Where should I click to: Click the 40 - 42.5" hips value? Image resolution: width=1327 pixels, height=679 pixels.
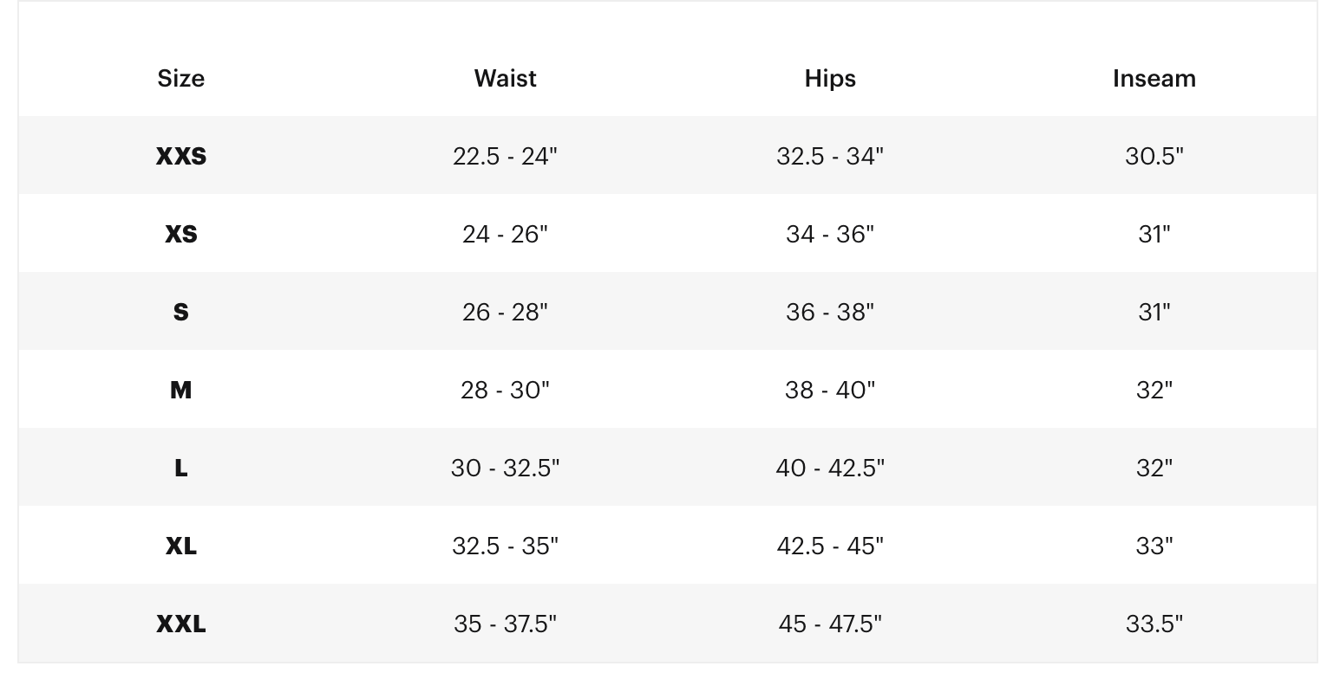pos(830,468)
